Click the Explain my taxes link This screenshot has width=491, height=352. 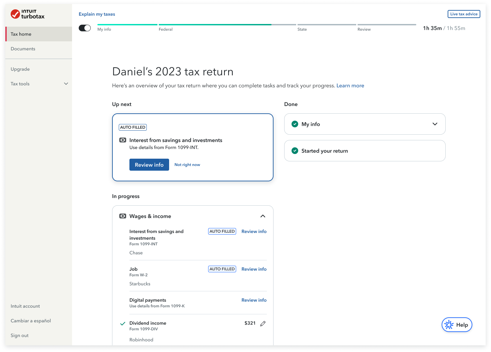pyautogui.click(x=97, y=14)
